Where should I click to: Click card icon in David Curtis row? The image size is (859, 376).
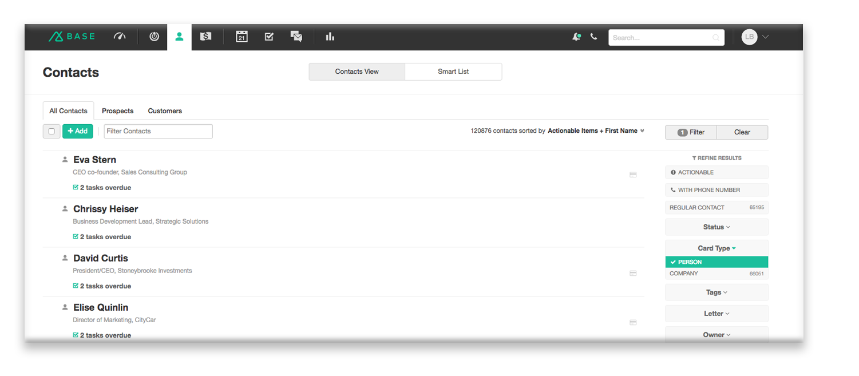(633, 273)
